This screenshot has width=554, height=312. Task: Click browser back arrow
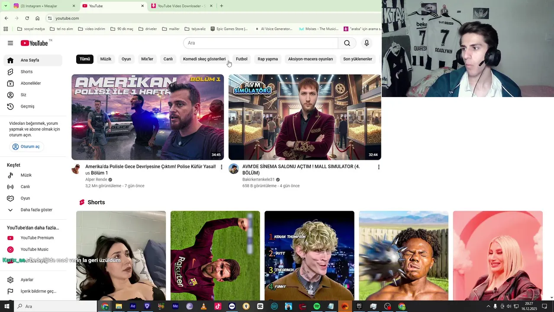6,18
